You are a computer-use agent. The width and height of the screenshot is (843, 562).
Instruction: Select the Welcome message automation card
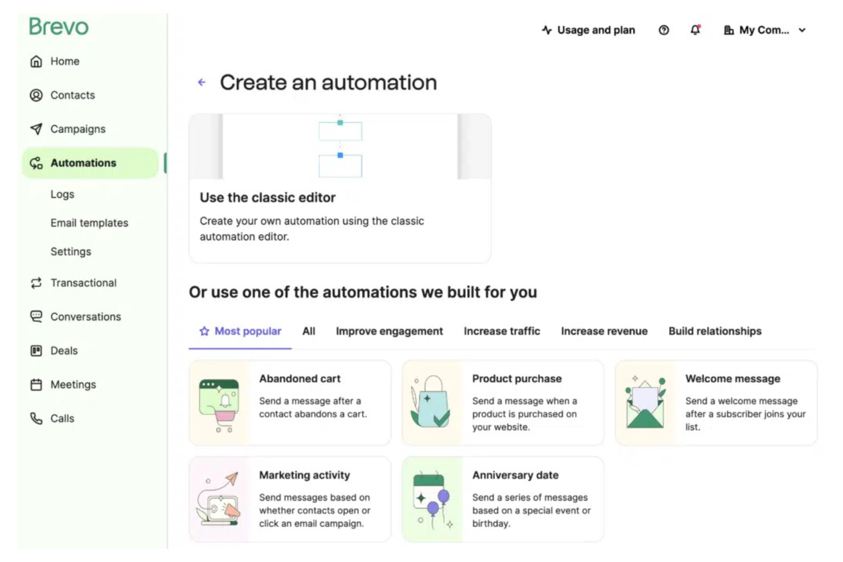point(715,403)
